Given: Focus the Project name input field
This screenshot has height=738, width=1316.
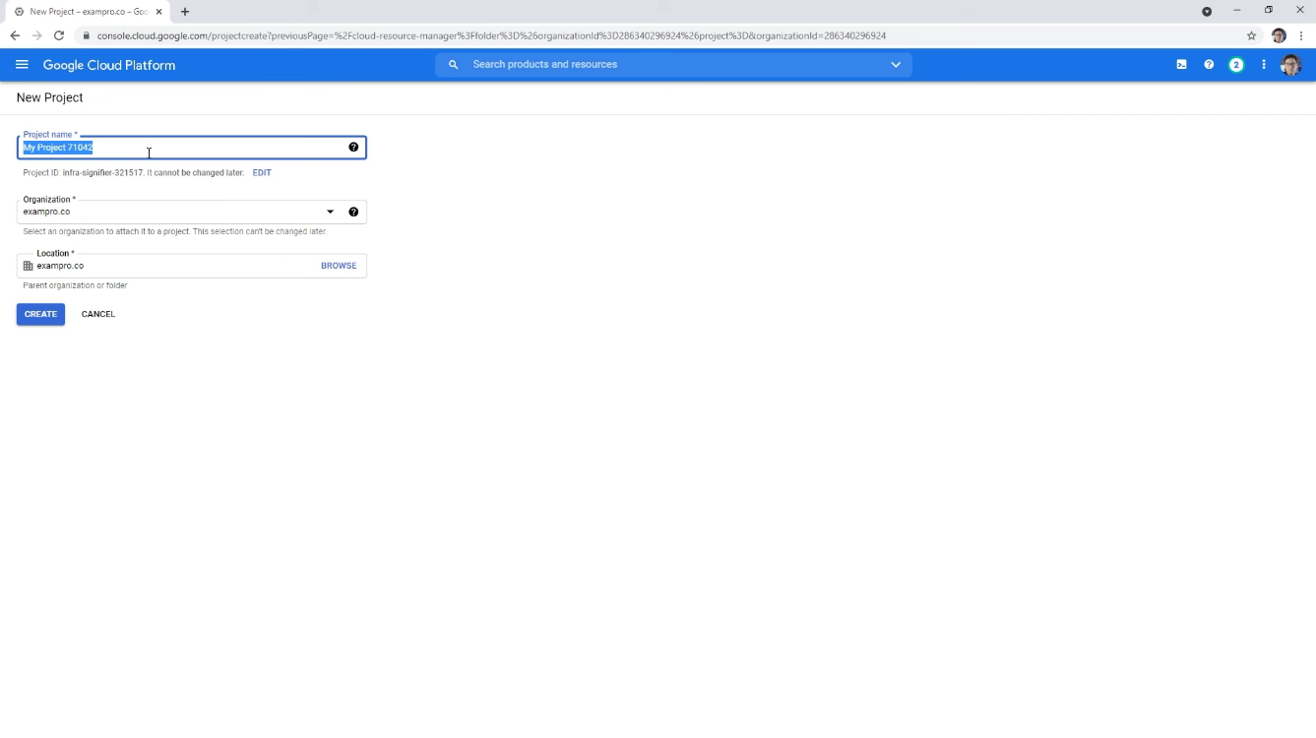Looking at the screenshot, I should click(192, 148).
